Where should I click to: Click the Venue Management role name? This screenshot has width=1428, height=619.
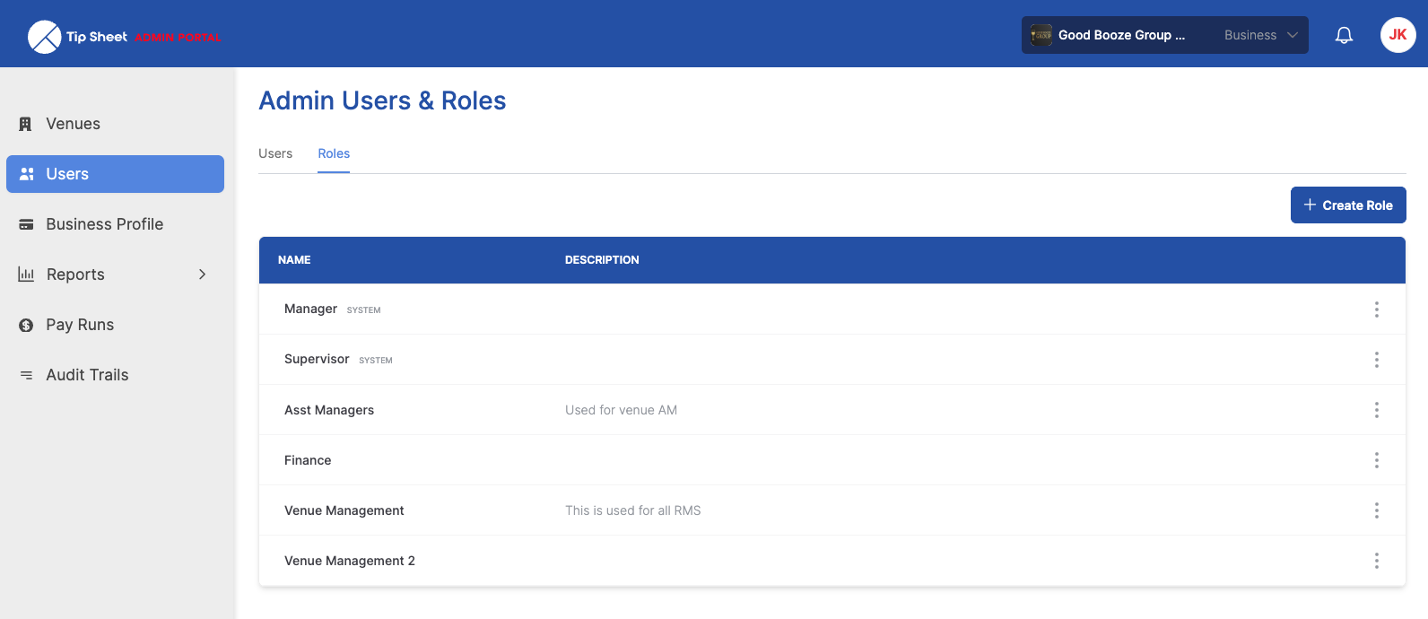(344, 510)
